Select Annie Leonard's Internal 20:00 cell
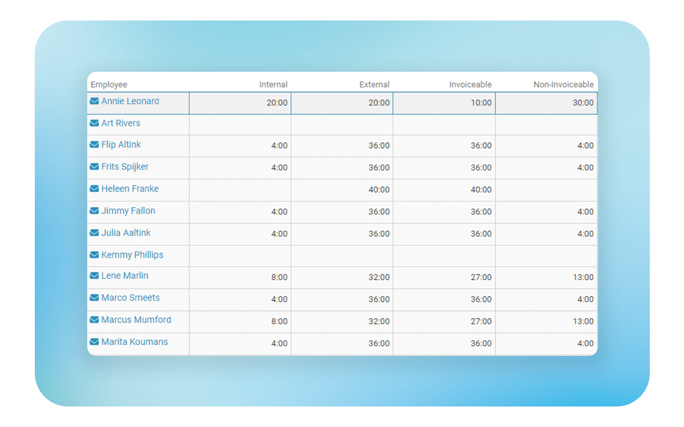This screenshot has height=427, width=684. 240,103
